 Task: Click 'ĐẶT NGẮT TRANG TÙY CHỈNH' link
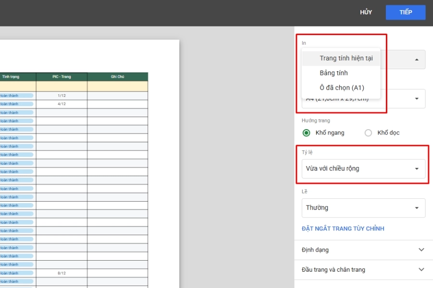(343, 228)
